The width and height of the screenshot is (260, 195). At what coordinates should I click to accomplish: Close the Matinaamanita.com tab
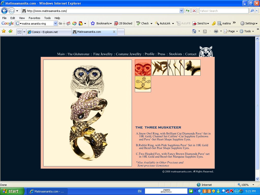coord(114,32)
